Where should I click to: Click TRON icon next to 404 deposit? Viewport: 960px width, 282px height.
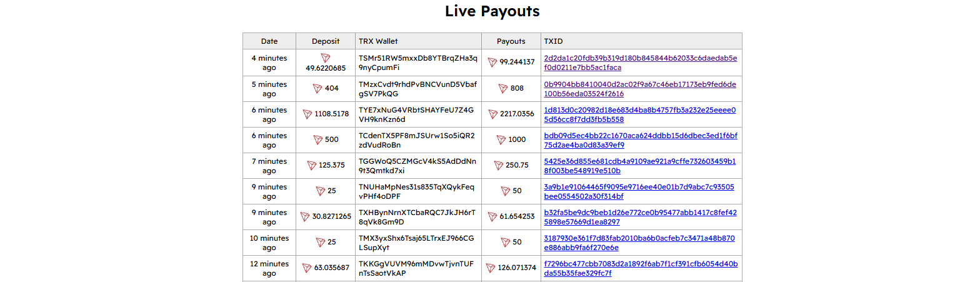(x=318, y=89)
